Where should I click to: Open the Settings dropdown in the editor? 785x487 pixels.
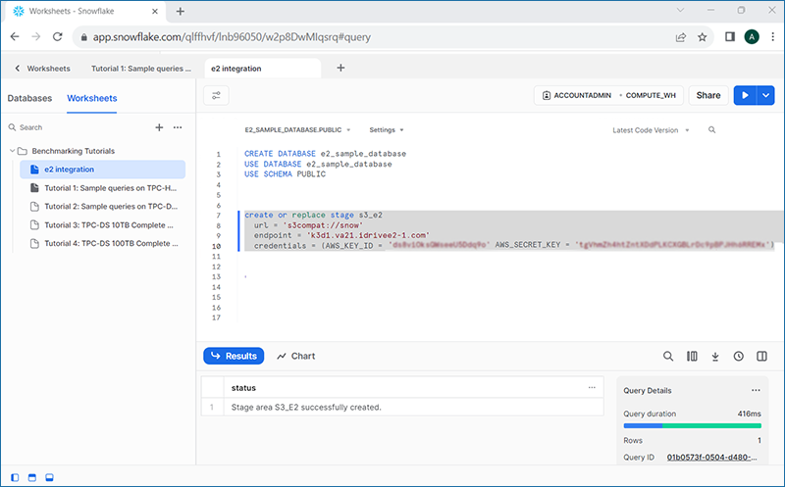click(387, 130)
